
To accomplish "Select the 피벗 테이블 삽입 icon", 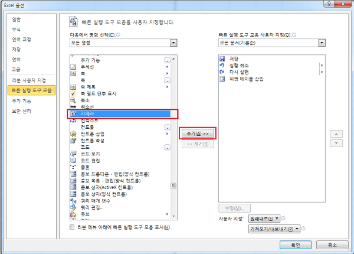I will pyautogui.click(x=222, y=79).
